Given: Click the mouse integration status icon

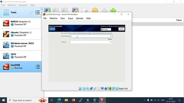Looking at the screenshot, I should click(113, 88).
